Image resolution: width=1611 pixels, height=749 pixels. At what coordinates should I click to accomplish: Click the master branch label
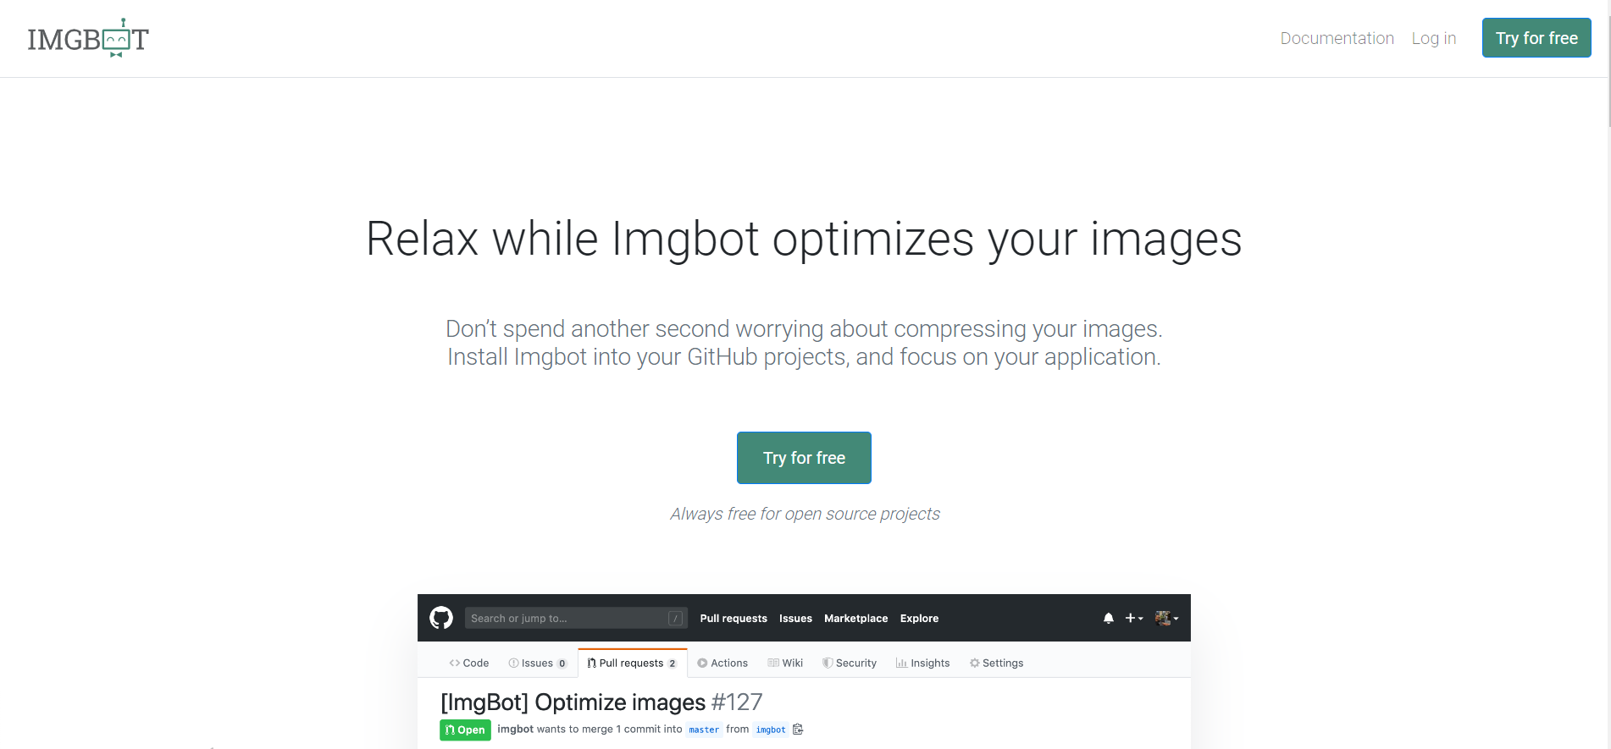(x=703, y=730)
